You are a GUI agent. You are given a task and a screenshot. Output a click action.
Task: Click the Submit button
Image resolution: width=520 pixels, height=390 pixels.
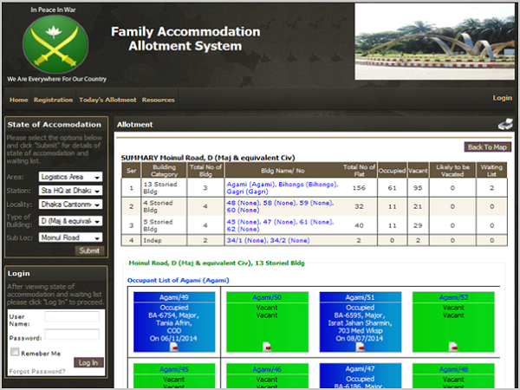(89, 250)
